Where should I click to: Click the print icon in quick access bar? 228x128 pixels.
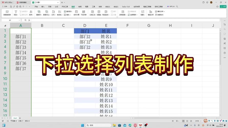click(x=17, y=7)
